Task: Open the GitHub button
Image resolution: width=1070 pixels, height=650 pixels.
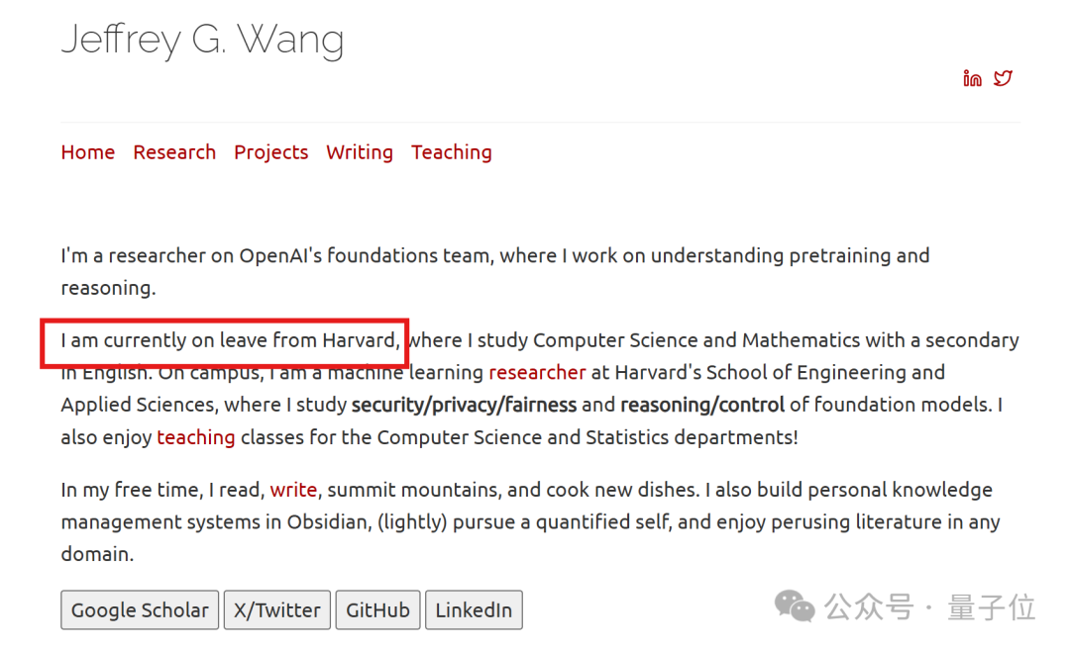Action: pyautogui.click(x=378, y=609)
